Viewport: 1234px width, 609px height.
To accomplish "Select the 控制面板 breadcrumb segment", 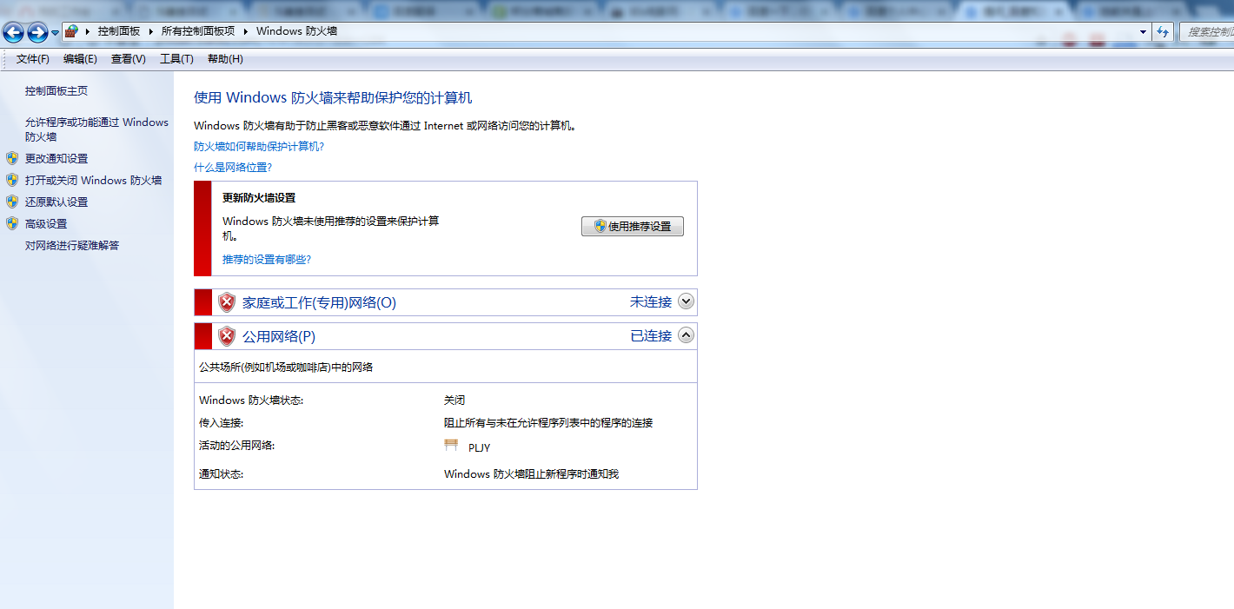I will pyautogui.click(x=119, y=31).
